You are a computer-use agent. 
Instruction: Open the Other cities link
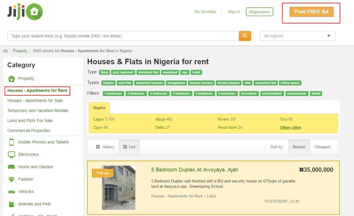coord(290,128)
